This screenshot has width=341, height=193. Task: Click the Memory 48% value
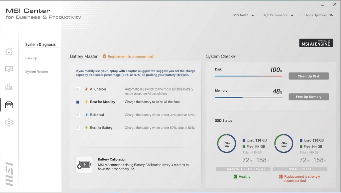(278, 91)
